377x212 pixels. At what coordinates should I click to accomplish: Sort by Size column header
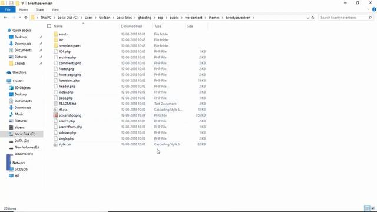coord(190,26)
